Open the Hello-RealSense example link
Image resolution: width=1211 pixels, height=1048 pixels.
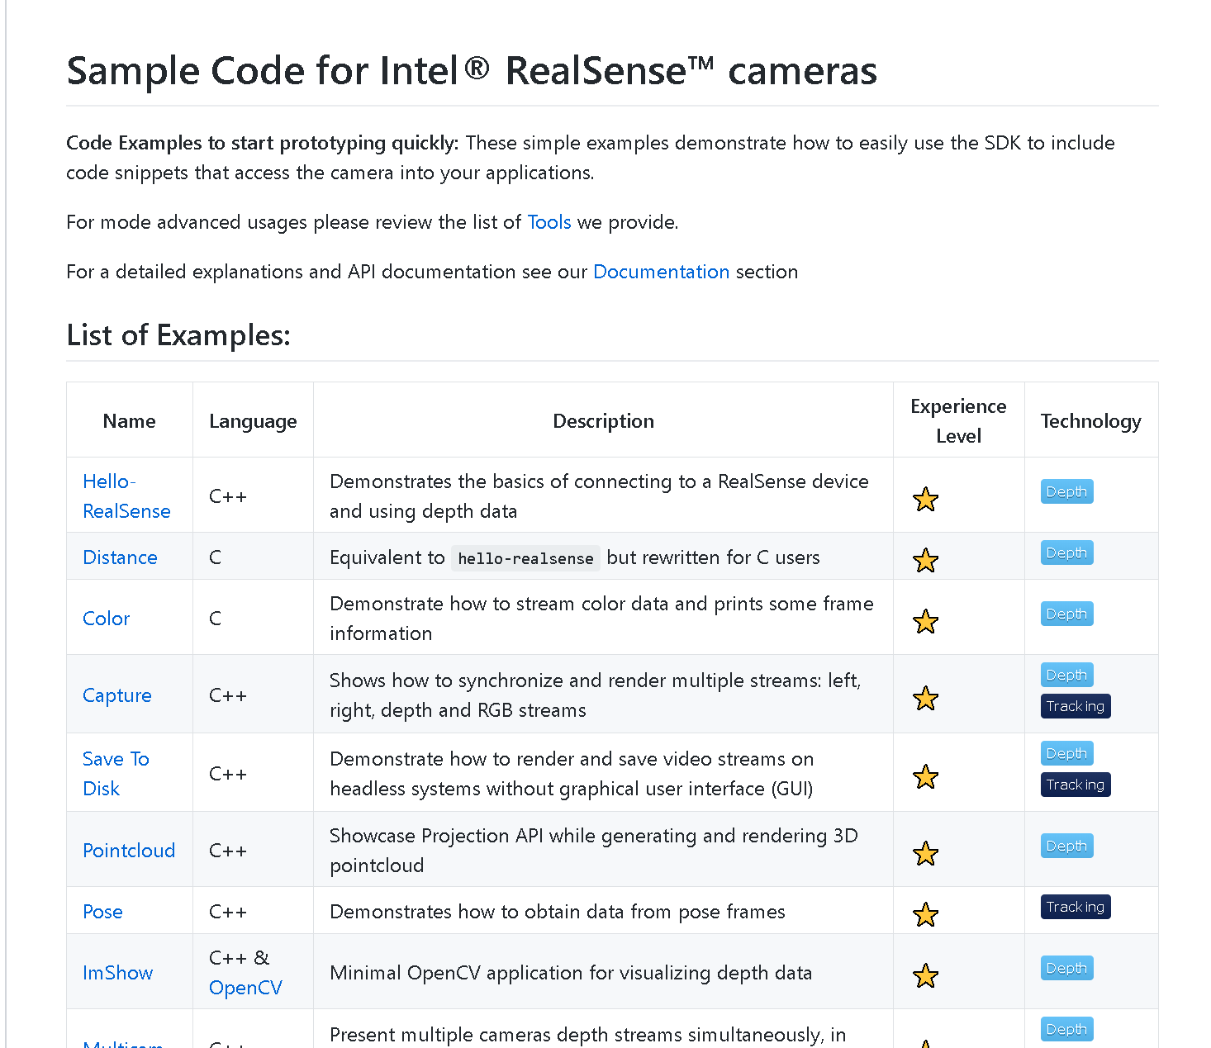click(x=126, y=496)
